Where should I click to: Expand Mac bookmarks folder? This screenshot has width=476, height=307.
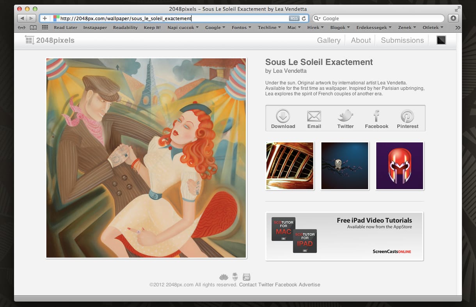tap(294, 28)
